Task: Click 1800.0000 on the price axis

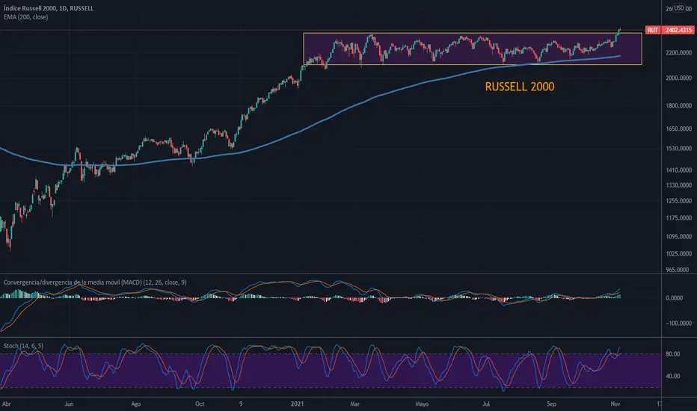Action: click(678, 106)
